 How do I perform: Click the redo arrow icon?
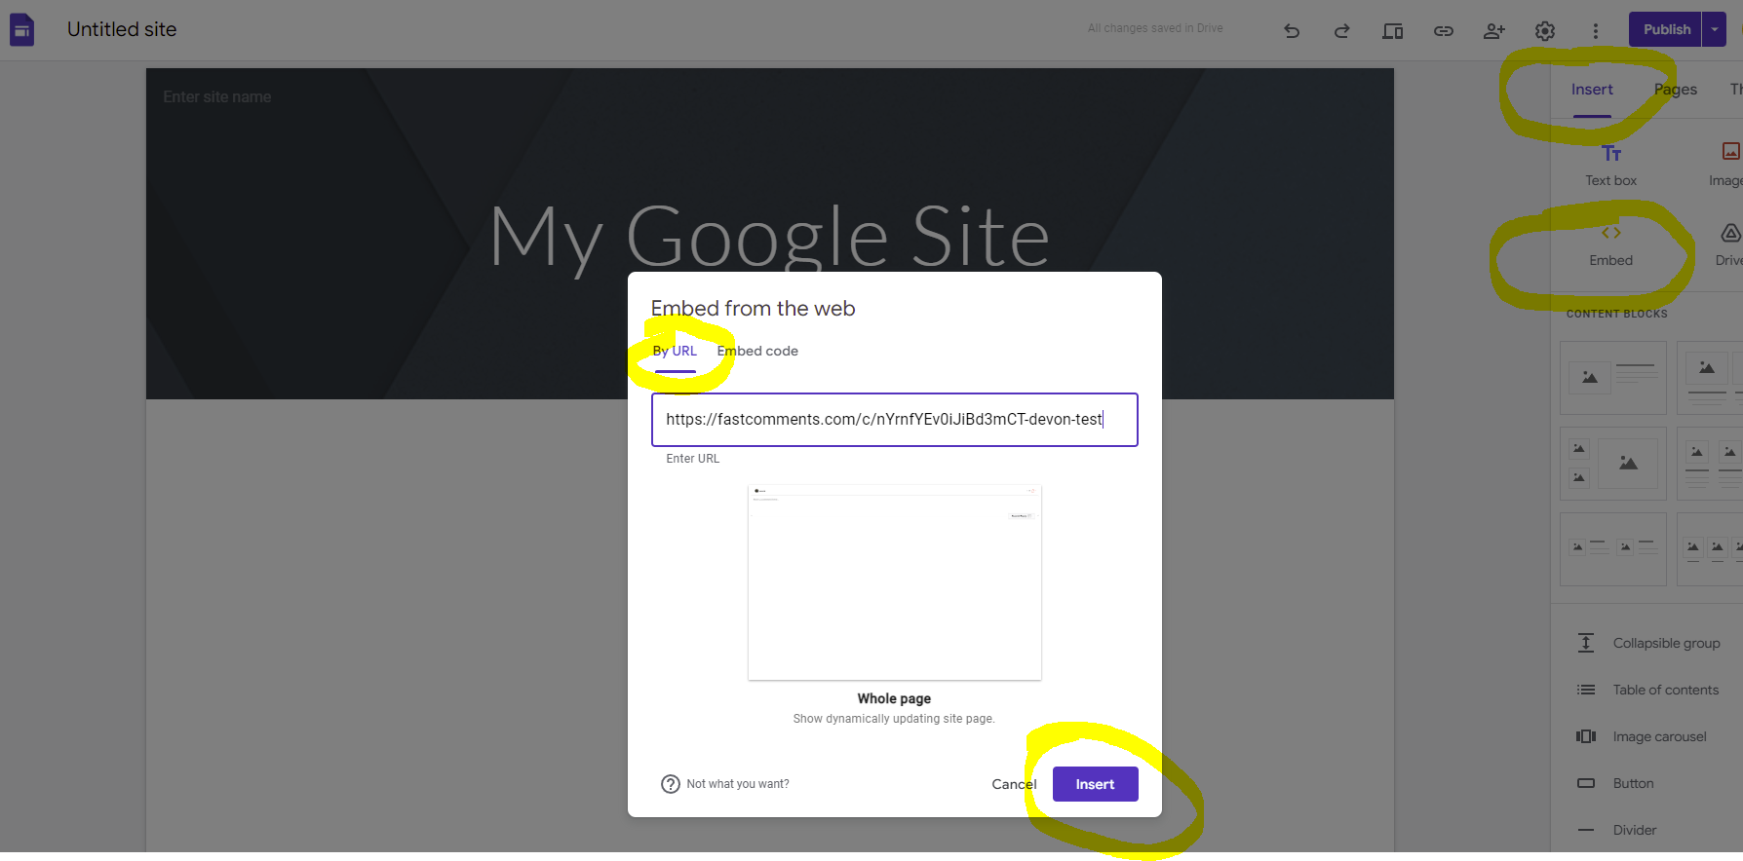(1342, 31)
